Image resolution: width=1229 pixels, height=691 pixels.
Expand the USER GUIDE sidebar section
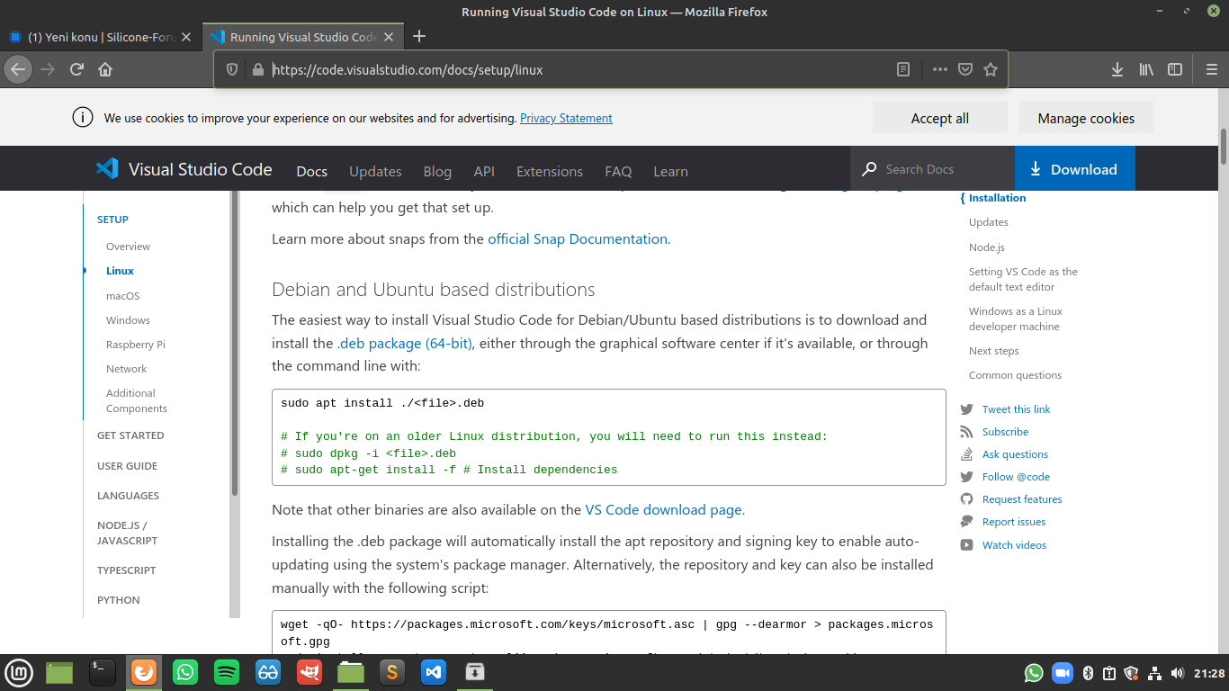127,466
